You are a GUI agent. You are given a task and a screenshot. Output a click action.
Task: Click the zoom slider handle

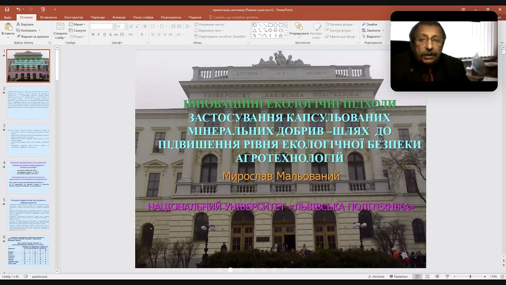click(470, 277)
